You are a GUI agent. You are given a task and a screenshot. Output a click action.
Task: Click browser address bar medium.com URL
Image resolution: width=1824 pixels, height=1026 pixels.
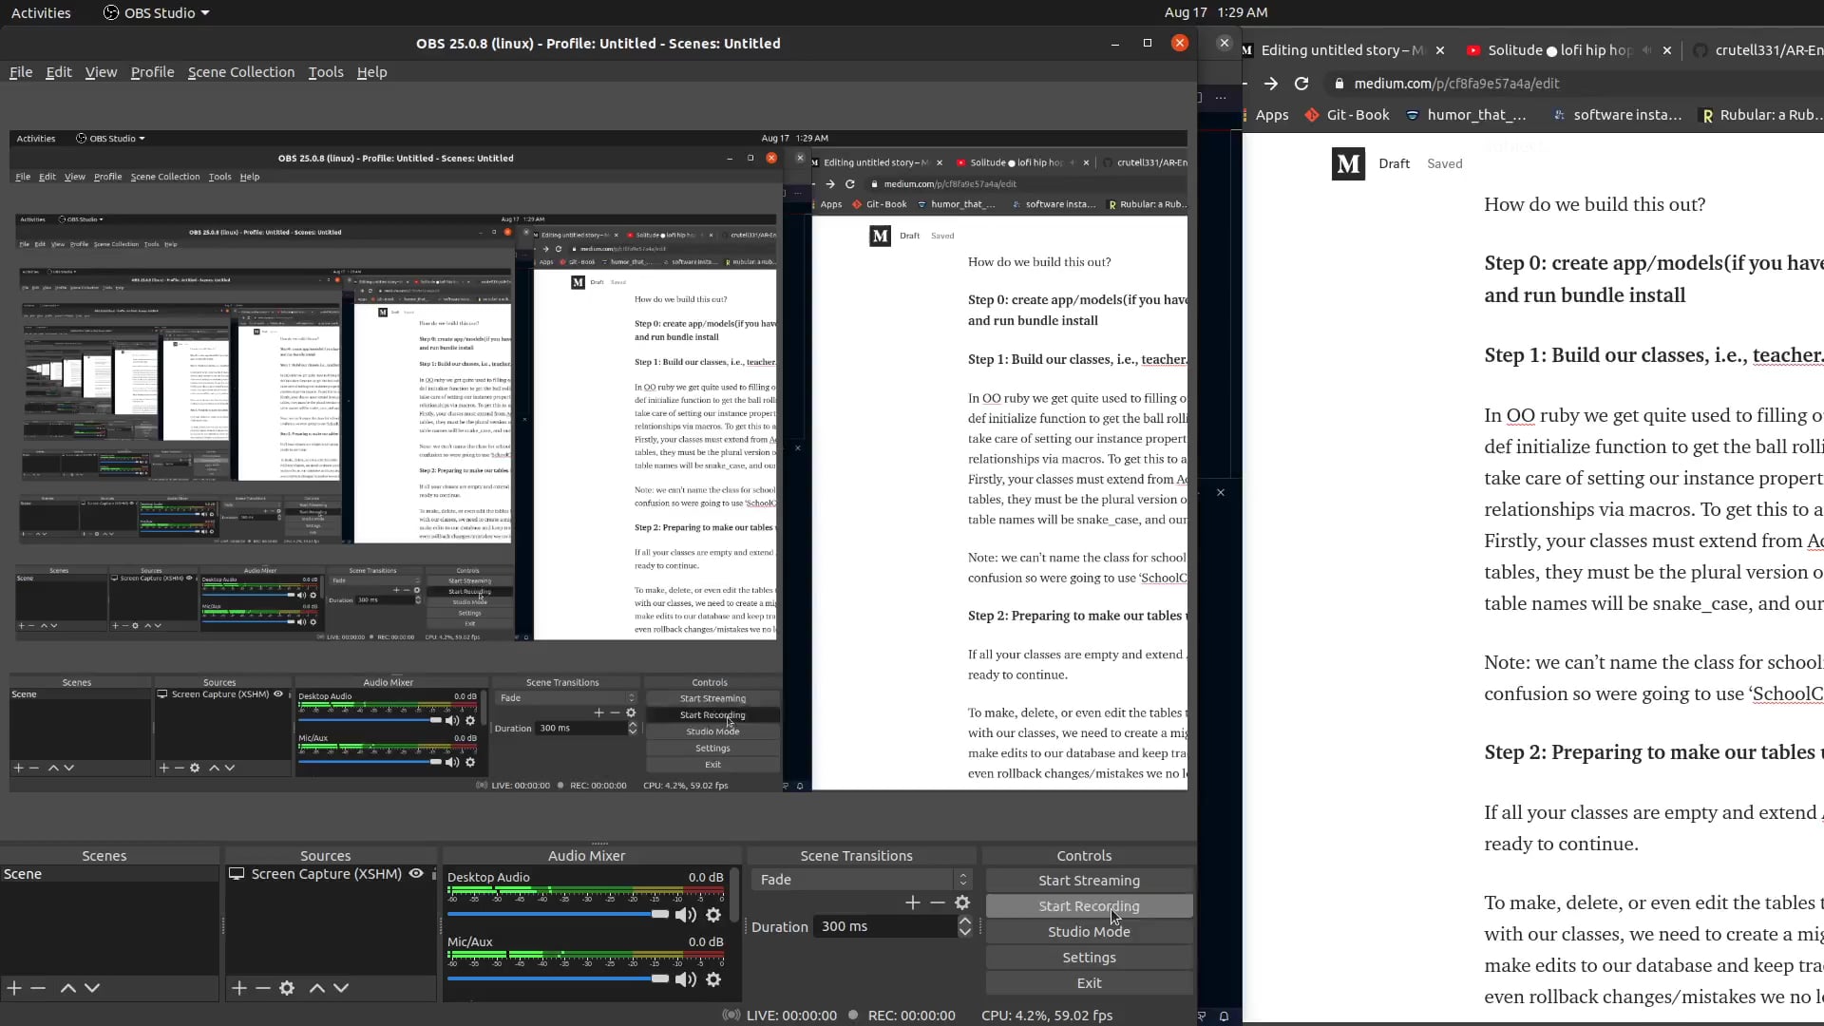(1456, 84)
